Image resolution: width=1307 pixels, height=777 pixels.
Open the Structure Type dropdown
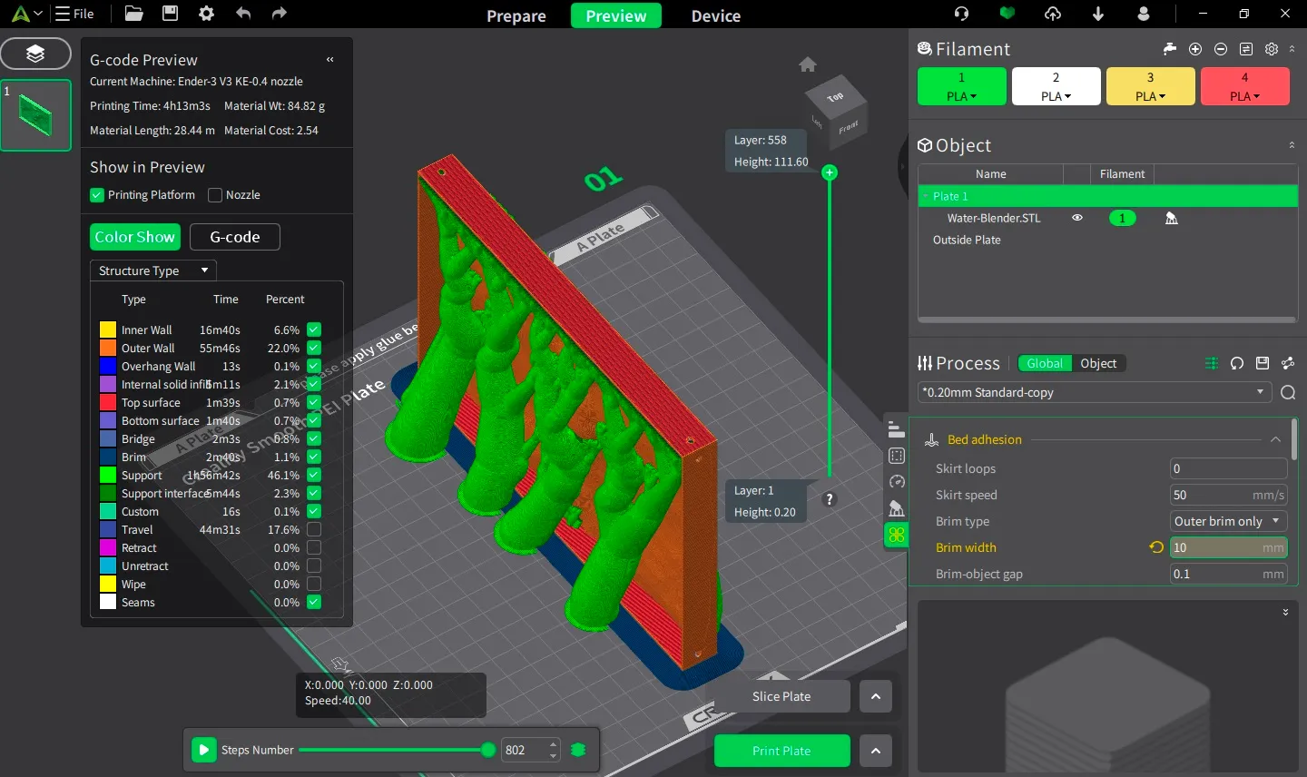tap(153, 270)
